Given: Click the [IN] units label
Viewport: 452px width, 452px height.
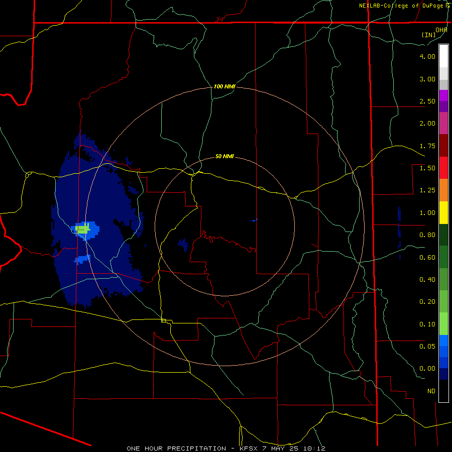Looking at the screenshot, I should [428, 35].
